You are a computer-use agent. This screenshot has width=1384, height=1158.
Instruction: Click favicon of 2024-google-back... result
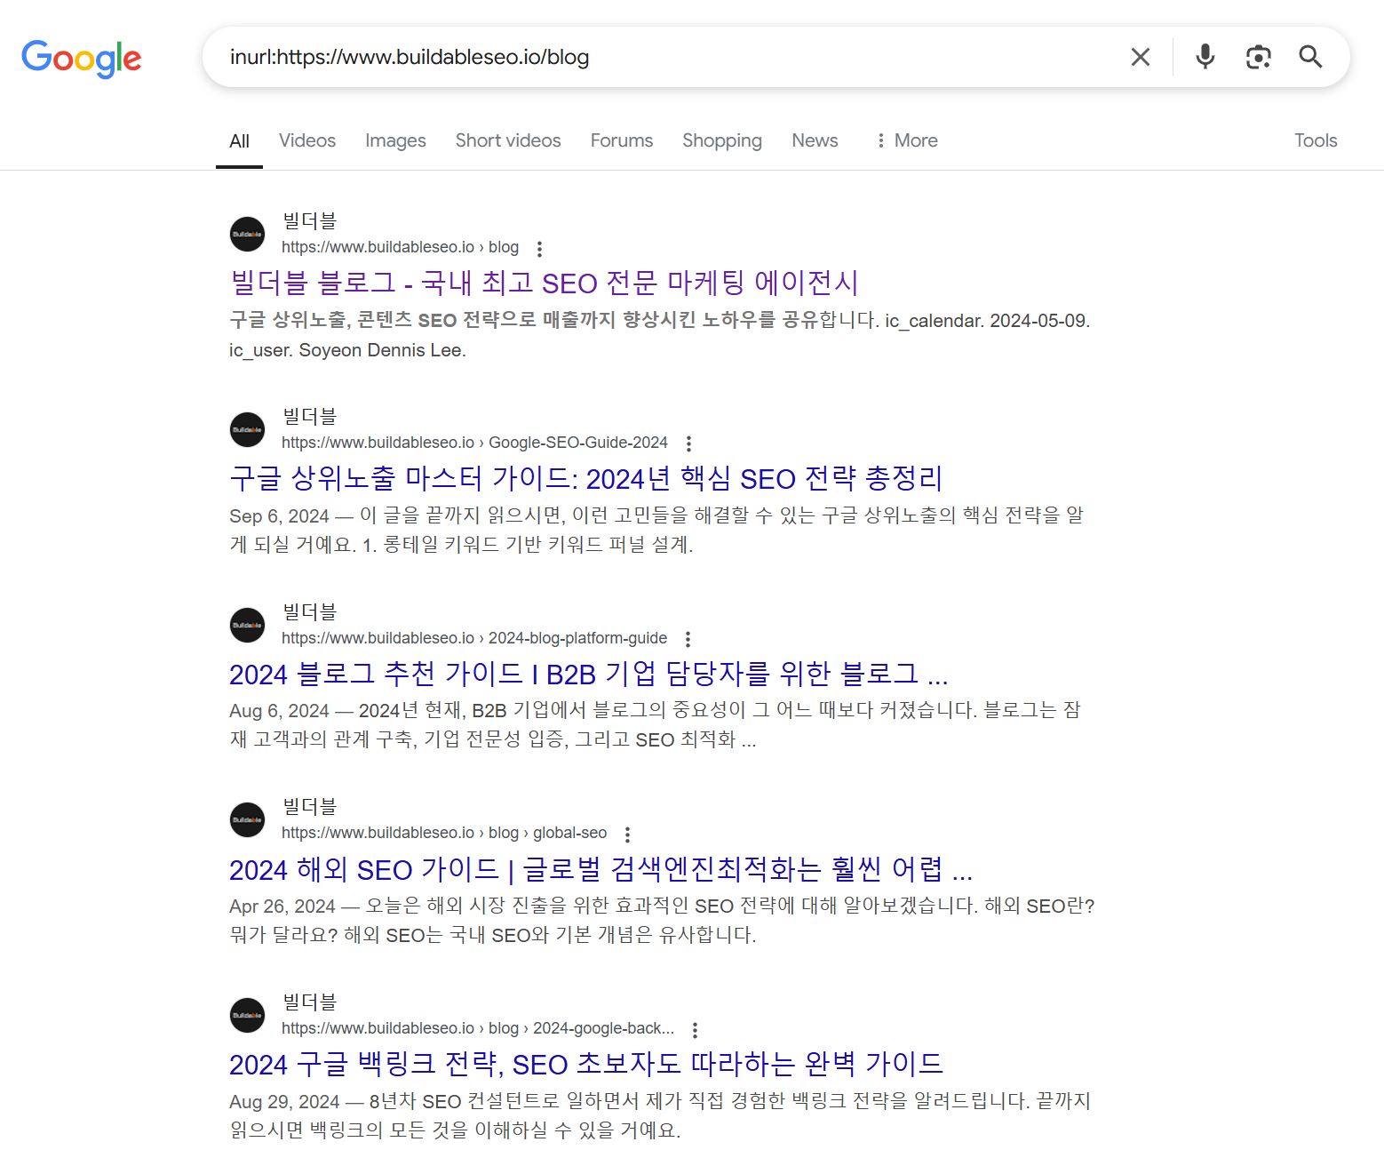coord(248,1016)
